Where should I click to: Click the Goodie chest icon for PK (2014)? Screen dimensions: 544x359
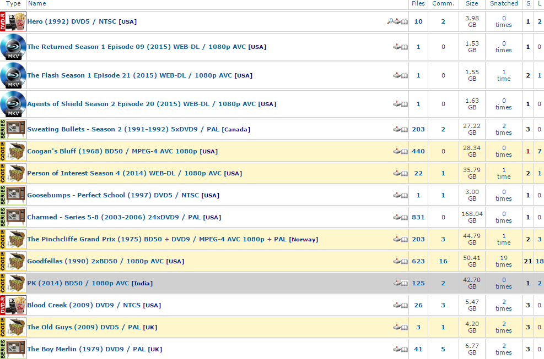pos(13,283)
